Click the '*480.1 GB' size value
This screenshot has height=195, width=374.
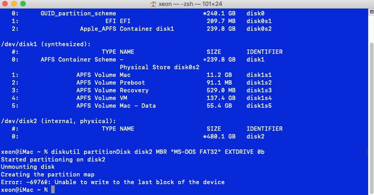point(219,136)
